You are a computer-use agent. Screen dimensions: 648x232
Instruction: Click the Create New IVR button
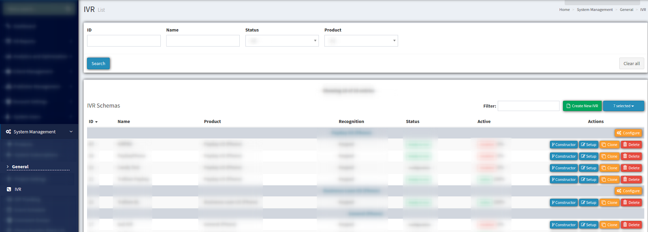(x=582, y=106)
